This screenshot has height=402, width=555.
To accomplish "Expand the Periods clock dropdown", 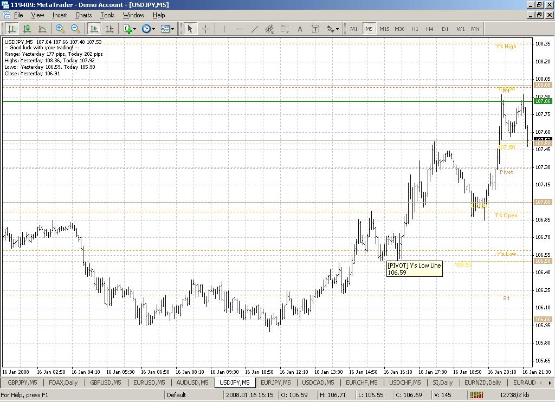I will (149, 29).
